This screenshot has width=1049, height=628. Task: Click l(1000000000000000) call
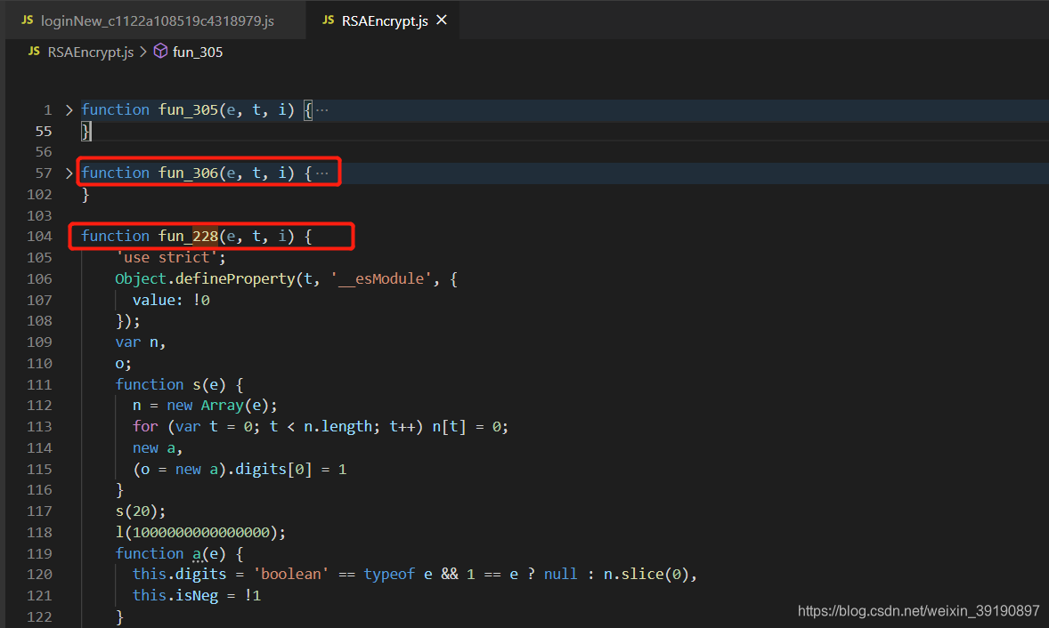[x=196, y=533]
